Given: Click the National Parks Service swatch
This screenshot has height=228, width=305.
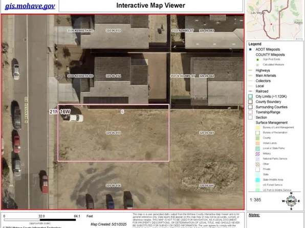Looking at the screenshot, I should click(257, 159).
